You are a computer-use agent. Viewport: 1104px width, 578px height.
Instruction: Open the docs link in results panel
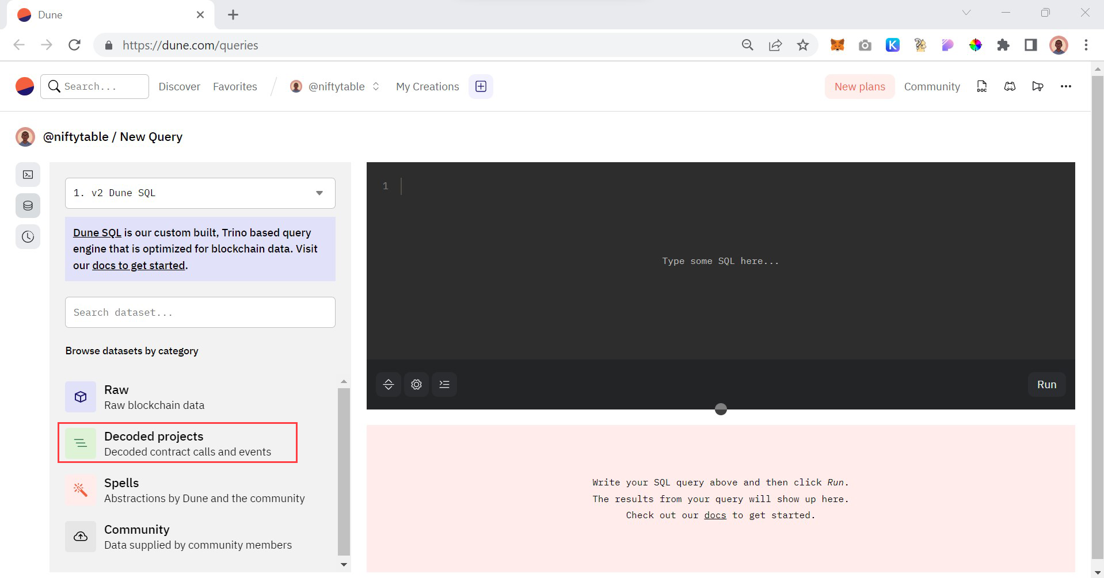(715, 515)
